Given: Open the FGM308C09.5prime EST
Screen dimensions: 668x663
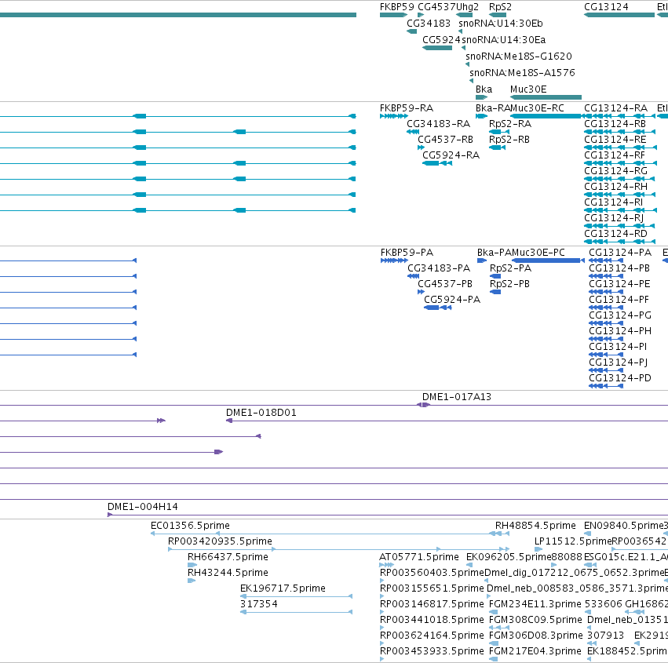Looking at the screenshot, I should 499,627.
